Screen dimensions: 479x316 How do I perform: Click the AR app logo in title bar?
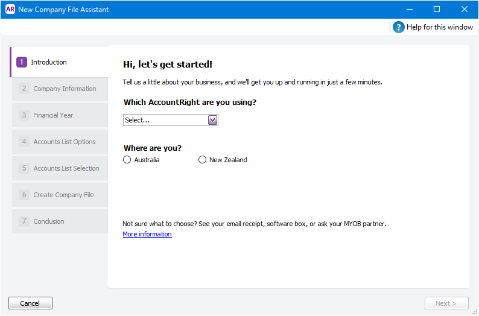pyautogui.click(x=10, y=10)
